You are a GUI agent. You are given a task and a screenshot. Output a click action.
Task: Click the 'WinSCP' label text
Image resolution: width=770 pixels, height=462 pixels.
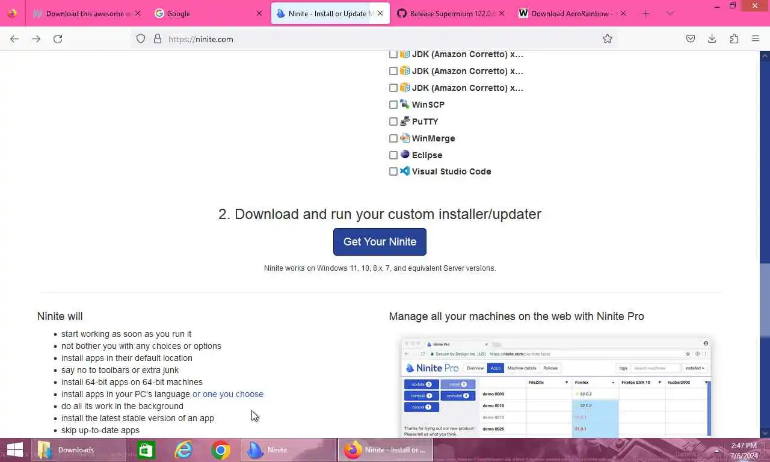coord(428,105)
